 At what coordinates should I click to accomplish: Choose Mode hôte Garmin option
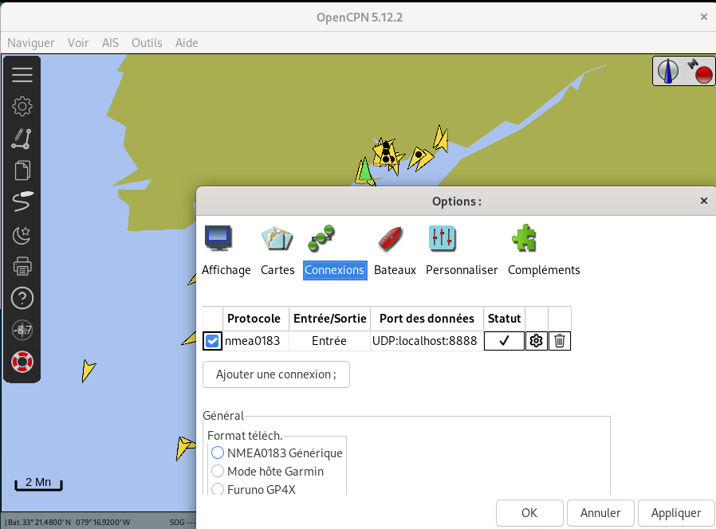tap(218, 471)
